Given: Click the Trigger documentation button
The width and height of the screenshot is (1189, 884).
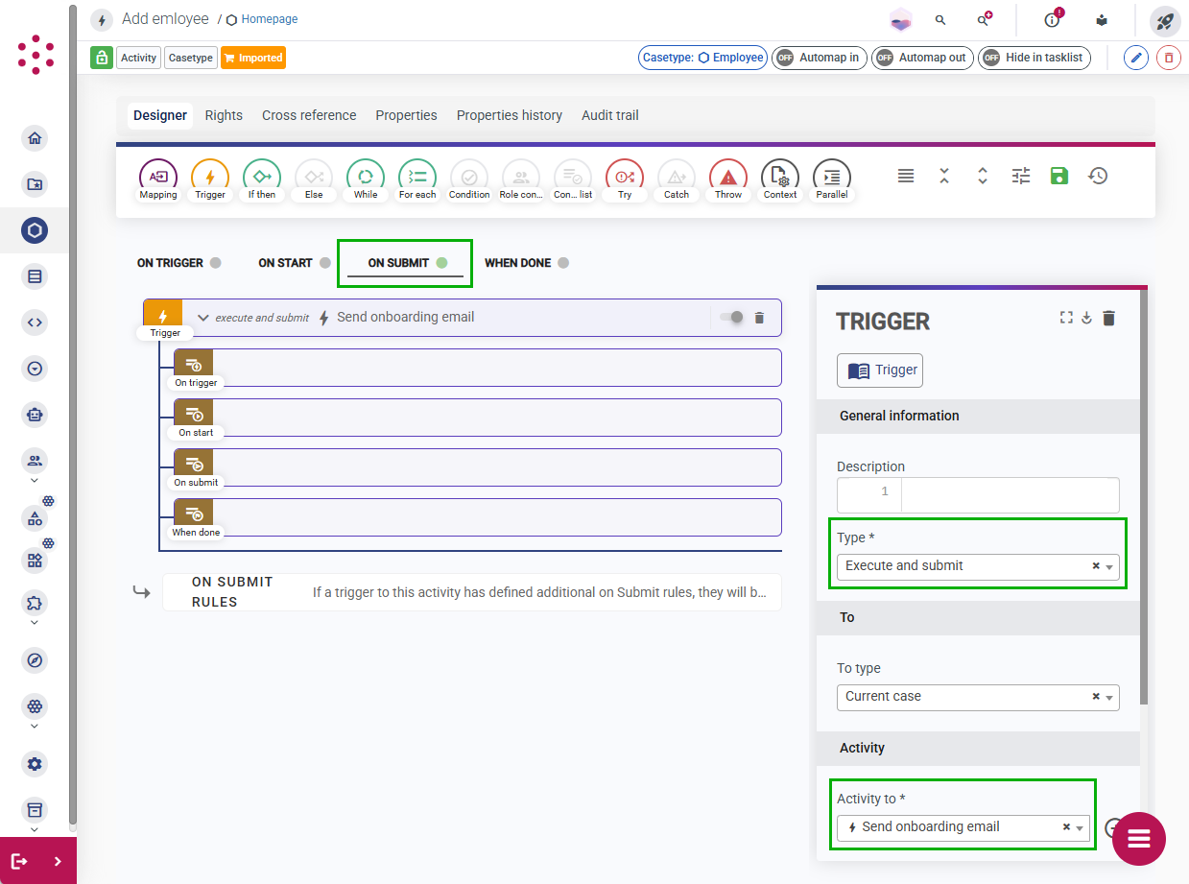Looking at the screenshot, I should (x=880, y=370).
